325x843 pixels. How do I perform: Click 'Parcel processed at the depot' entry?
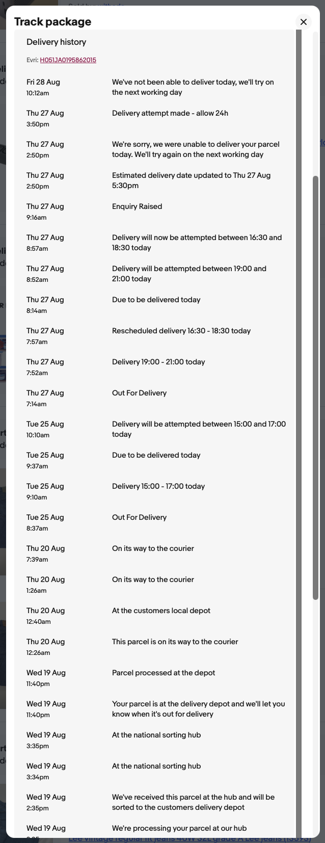[164, 673]
